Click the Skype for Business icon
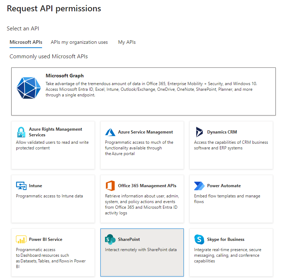Screen dimensions: 286x279 coord(199,239)
